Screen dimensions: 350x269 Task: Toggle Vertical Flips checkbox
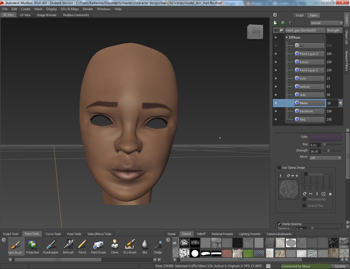(305, 206)
